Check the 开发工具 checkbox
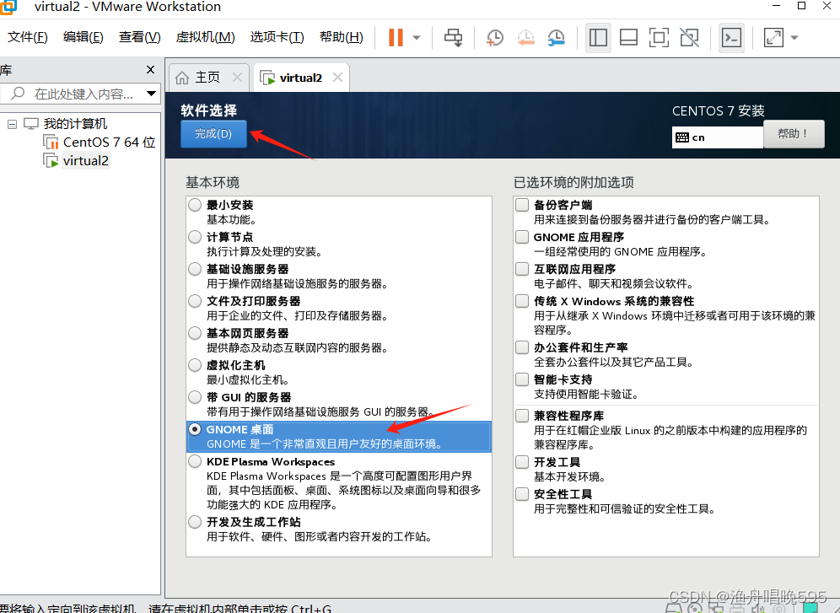The height and width of the screenshot is (613, 840). coord(522,461)
